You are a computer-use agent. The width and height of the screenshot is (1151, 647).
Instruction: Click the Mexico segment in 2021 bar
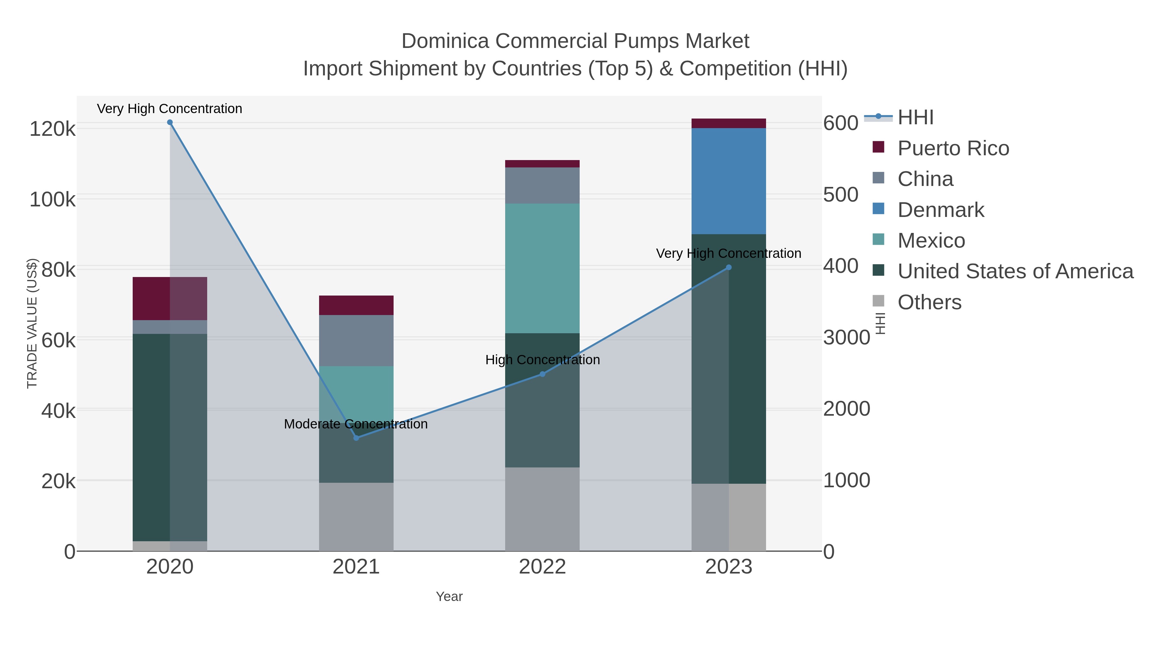coord(356,394)
